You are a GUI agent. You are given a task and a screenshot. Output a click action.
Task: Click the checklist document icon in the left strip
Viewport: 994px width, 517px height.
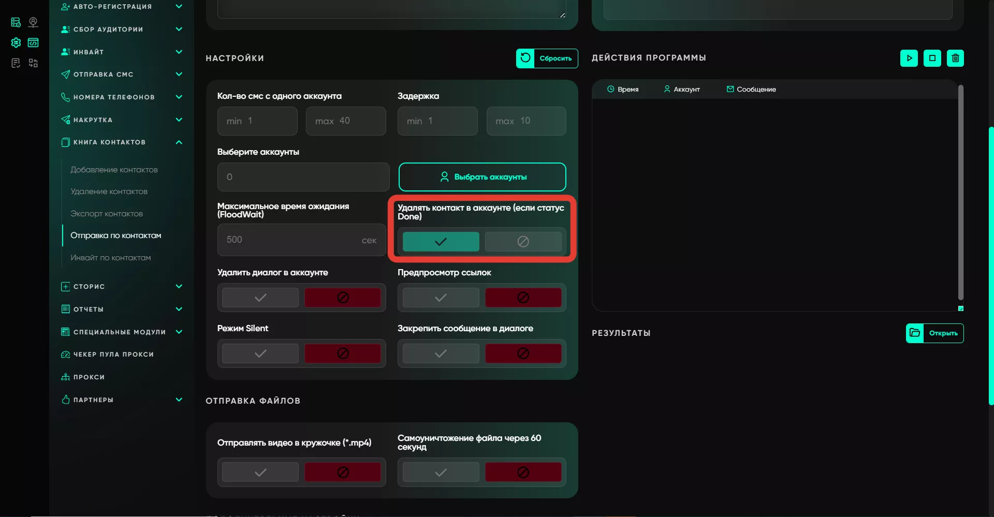pos(16,63)
